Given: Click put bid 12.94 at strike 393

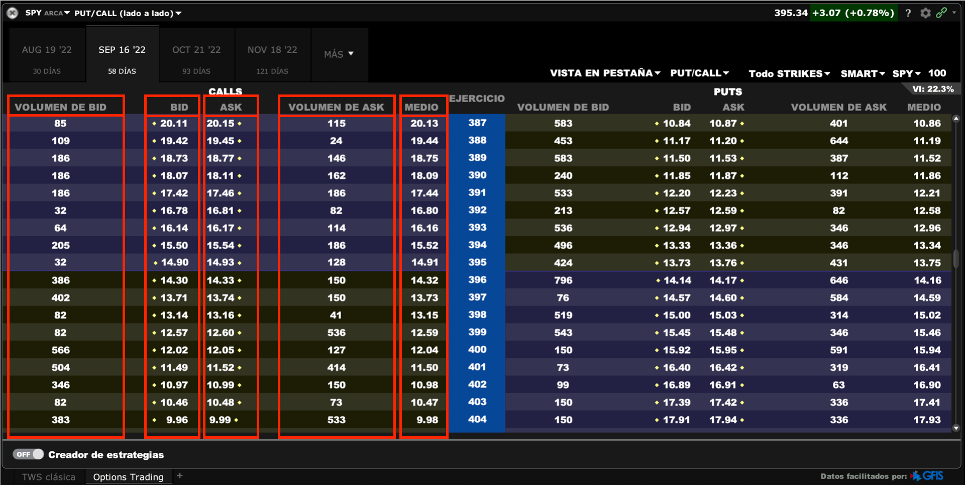Looking at the screenshot, I should [x=677, y=228].
